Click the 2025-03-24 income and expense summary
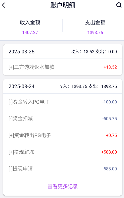The image size is (124, 198). pos(88,87)
